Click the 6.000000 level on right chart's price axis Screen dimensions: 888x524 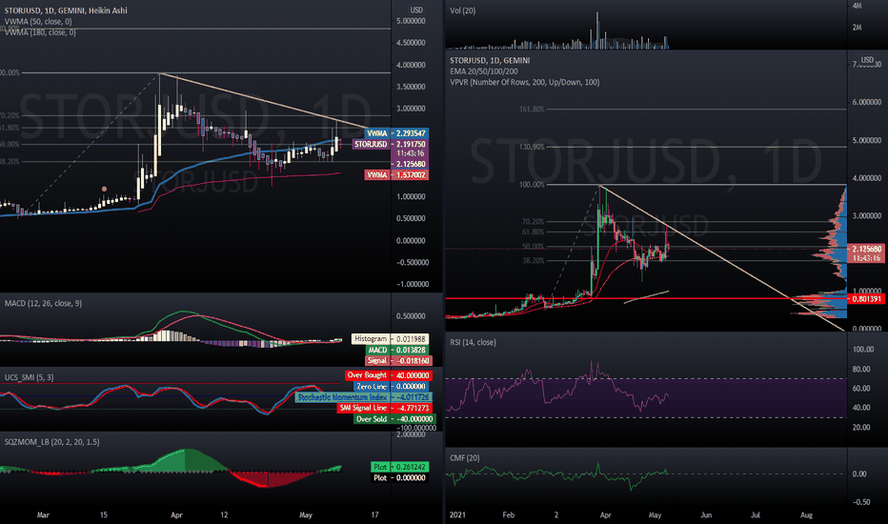866,102
